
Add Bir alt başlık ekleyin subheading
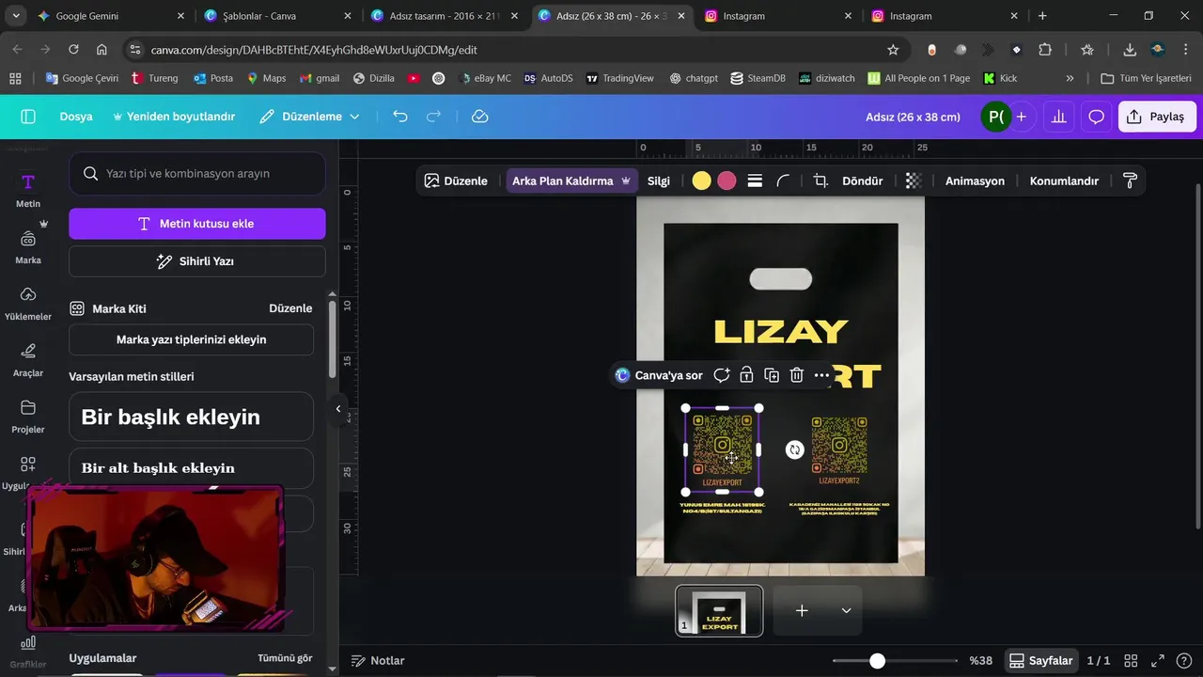[x=191, y=467]
